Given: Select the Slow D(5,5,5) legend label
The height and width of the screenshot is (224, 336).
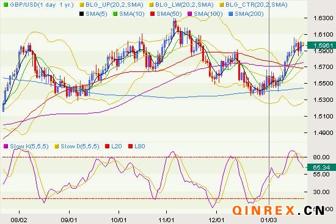Looking at the screenshot, I should click(80, 146).
